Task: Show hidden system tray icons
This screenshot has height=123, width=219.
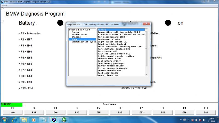Action: [x=188, y=120]
